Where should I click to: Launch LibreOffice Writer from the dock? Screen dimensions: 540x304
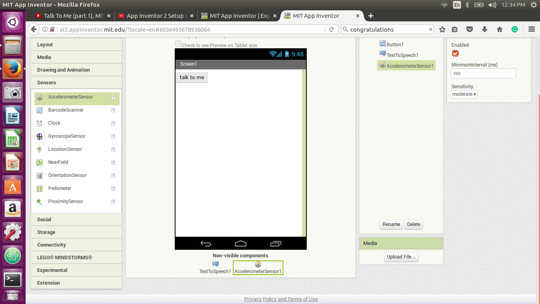13,116
